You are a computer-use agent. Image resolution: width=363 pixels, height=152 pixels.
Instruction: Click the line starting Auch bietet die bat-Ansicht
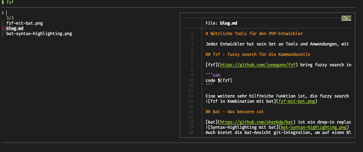click(x=278, y=133)
